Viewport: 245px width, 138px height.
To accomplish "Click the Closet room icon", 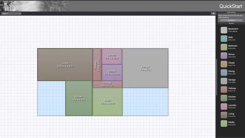I will click(x=224, y=64).
